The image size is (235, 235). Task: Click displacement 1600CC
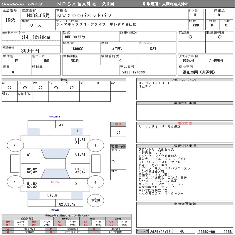(x=77, y=49)
